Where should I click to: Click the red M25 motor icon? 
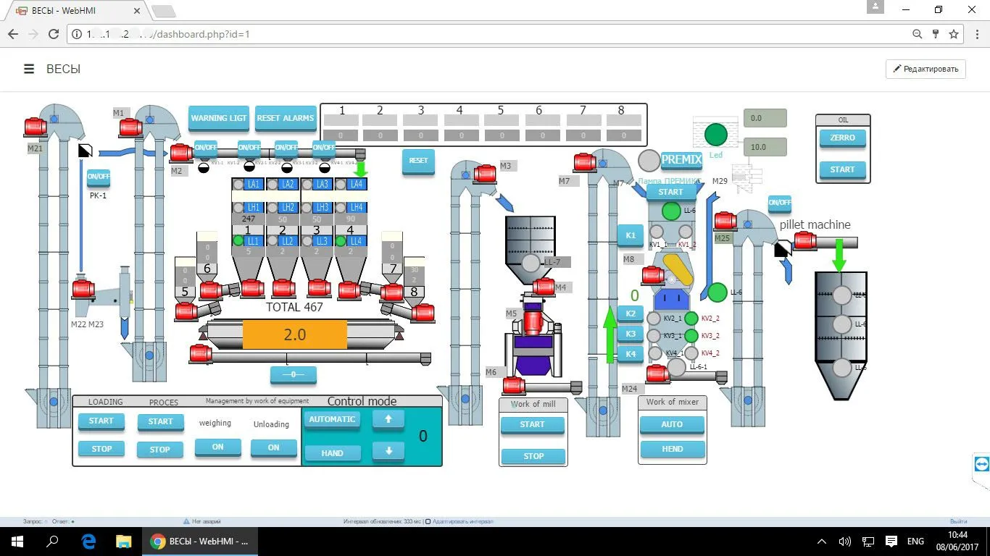tap(725, 221)
